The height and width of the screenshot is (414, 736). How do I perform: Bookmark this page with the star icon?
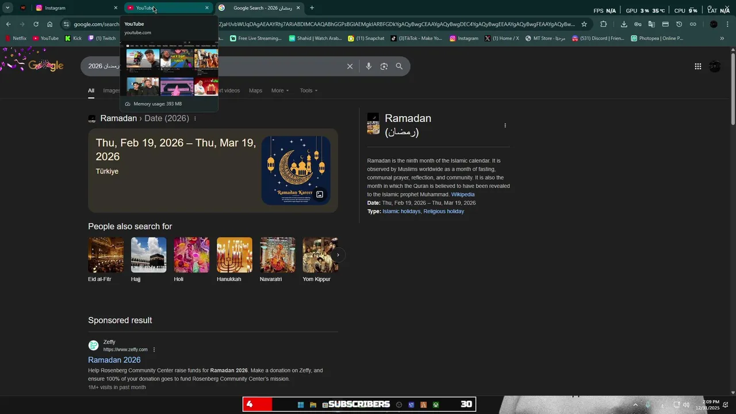point(584,24)
